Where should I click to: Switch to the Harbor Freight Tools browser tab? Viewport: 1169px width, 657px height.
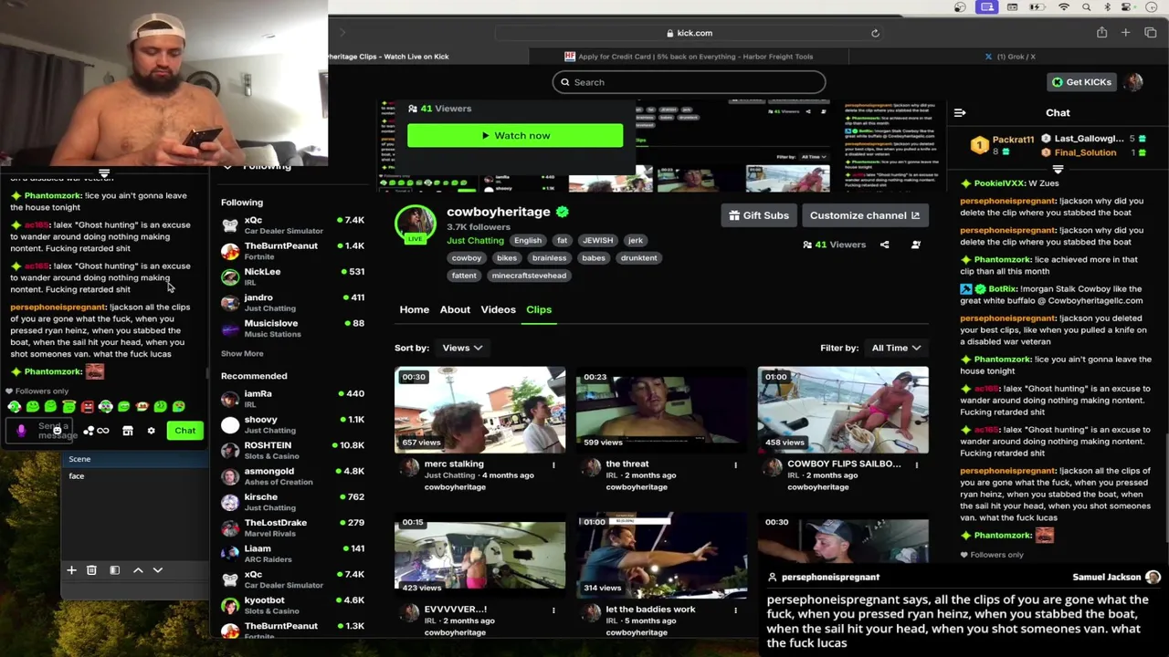[689, 57]
